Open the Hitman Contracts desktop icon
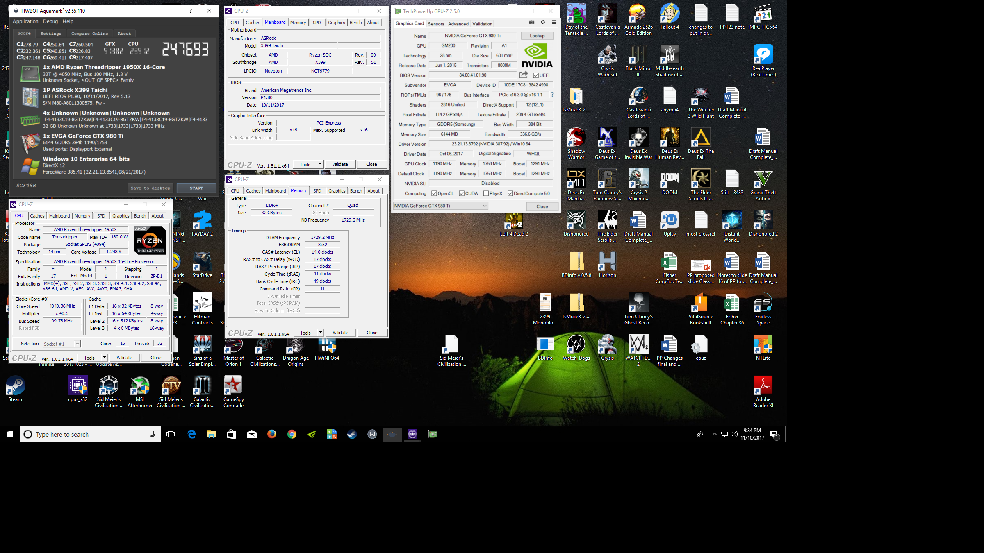 pyautogui.click(x=202, y=309)
